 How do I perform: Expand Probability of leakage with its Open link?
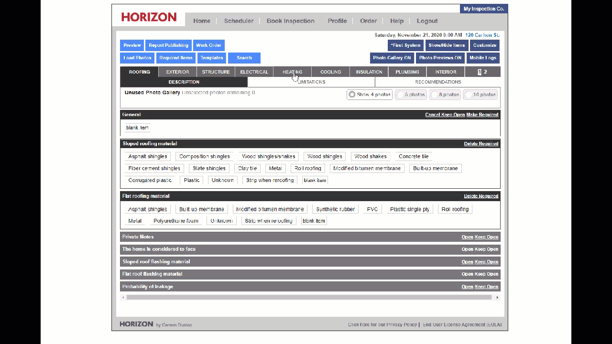pos(467,287)
